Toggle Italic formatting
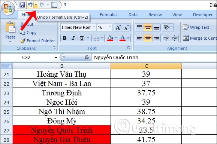The width and height of the screenshot is (217, 144). point(73,38)
